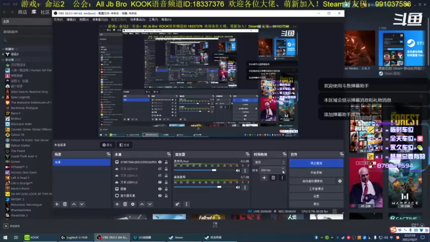
Task: Toggle lock on 显示器采集 source
Action: 166,196
